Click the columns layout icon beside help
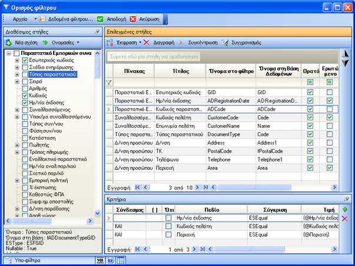355x266 pixels. click(121, 260)
